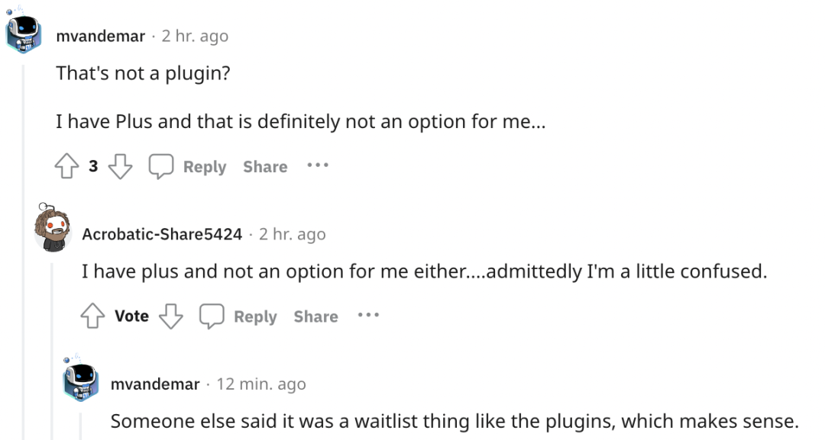Upvote Acrobatic-Share5424's comment

92,316
